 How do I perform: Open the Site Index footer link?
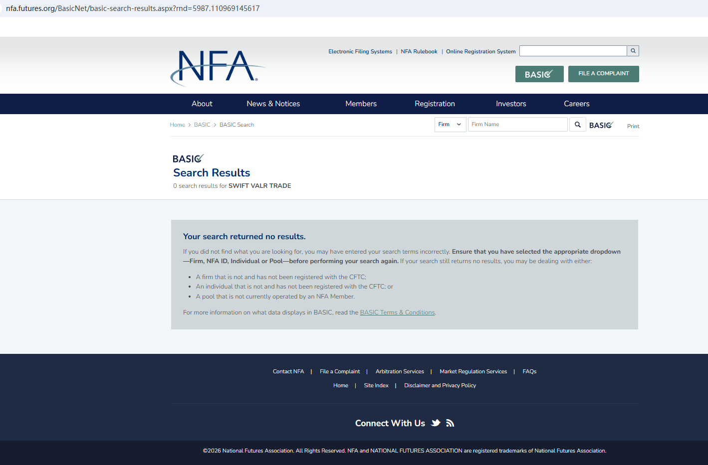pyautogui.click(x=376, y=385)
